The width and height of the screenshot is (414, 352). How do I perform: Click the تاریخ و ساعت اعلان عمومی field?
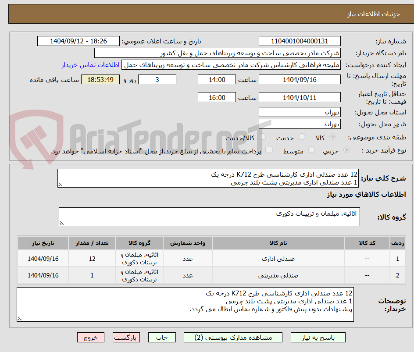click(x=79, y=41)
